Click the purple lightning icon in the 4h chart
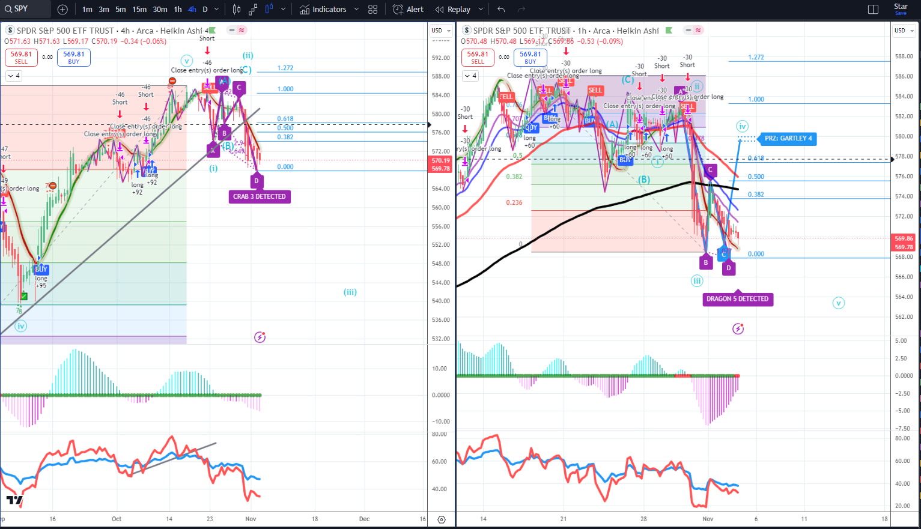The image size is (921, 529). click(x=260, y=337)
